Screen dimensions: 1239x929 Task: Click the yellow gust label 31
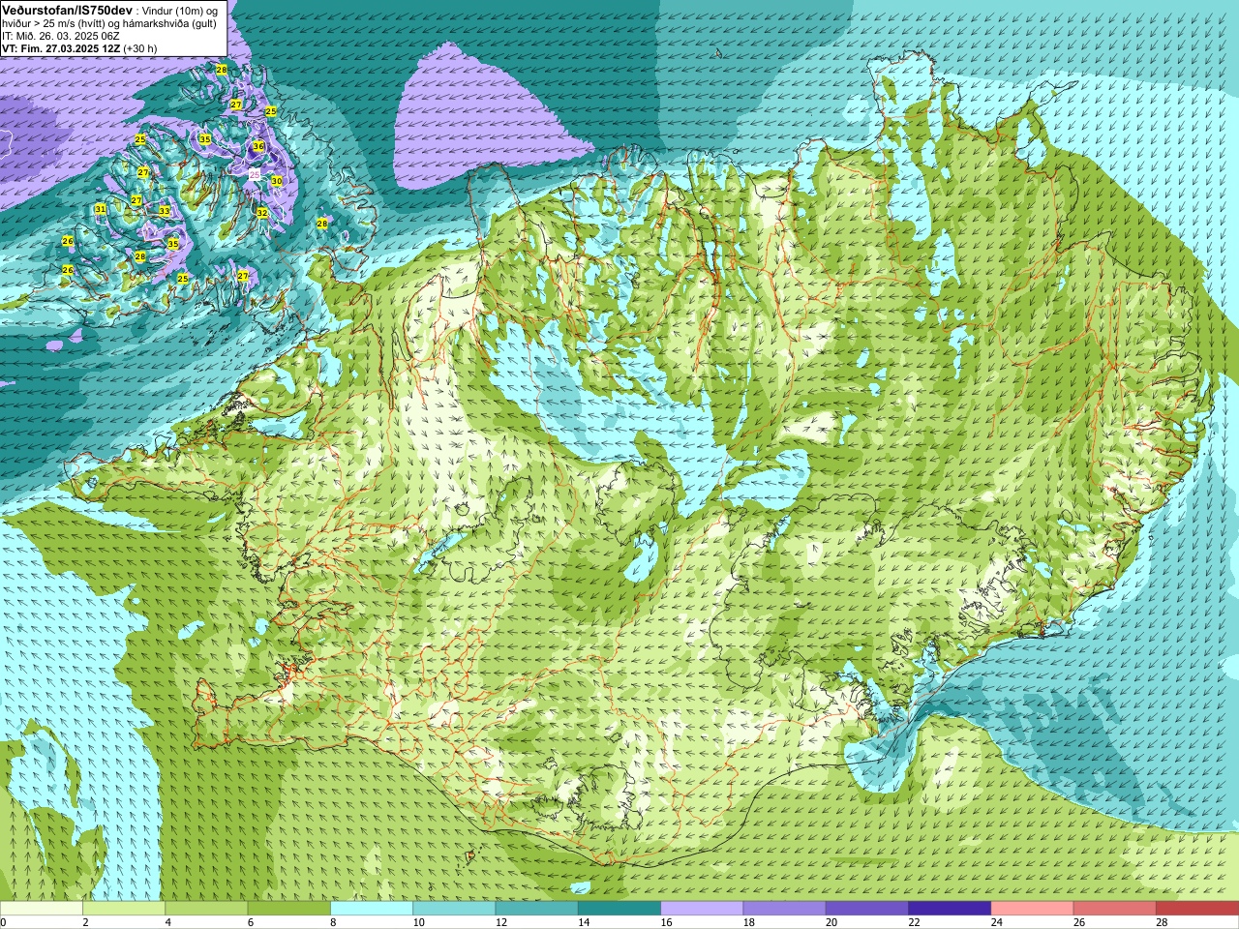pos(101,209)
